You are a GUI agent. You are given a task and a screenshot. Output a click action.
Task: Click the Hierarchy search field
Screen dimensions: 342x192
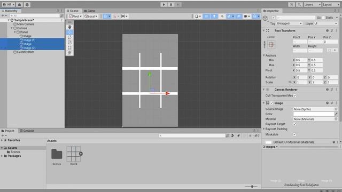point(34,15)
